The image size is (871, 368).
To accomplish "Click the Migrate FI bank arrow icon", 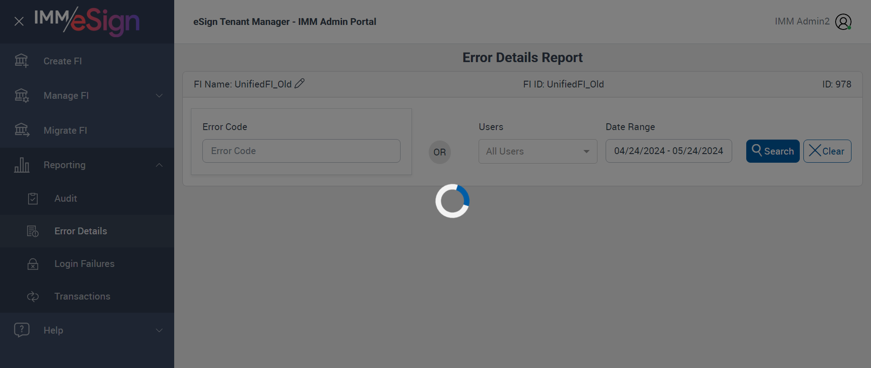I will 21,131.
